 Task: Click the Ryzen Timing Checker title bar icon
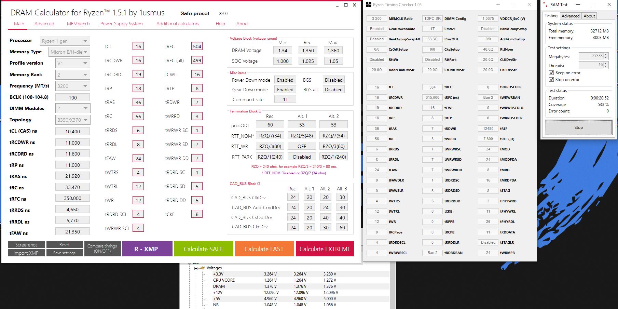pos(368,5)
